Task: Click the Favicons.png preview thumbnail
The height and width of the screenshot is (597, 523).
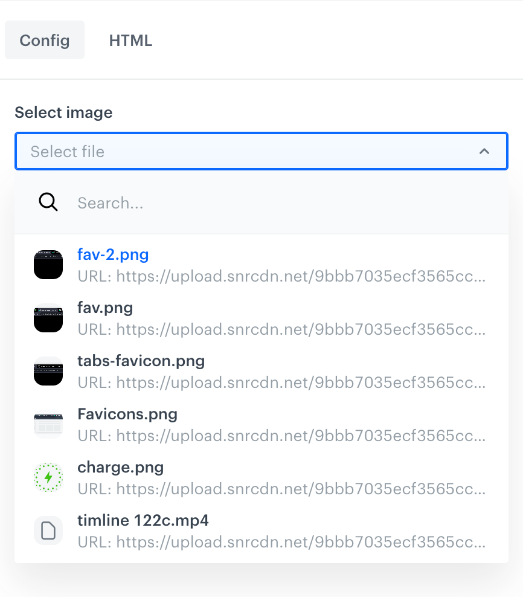Action: click(x=48, y=424)
